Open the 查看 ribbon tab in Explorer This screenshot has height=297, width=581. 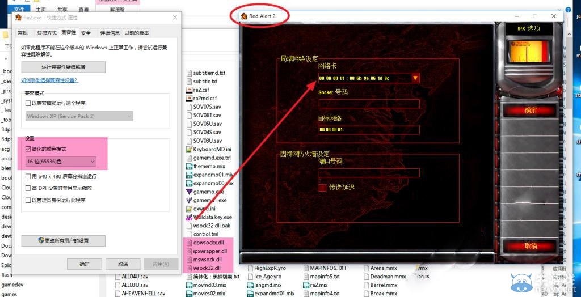pos(83,9)
